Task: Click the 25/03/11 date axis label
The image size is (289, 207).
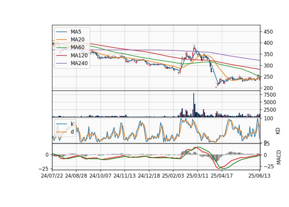Action: (197, 176)
